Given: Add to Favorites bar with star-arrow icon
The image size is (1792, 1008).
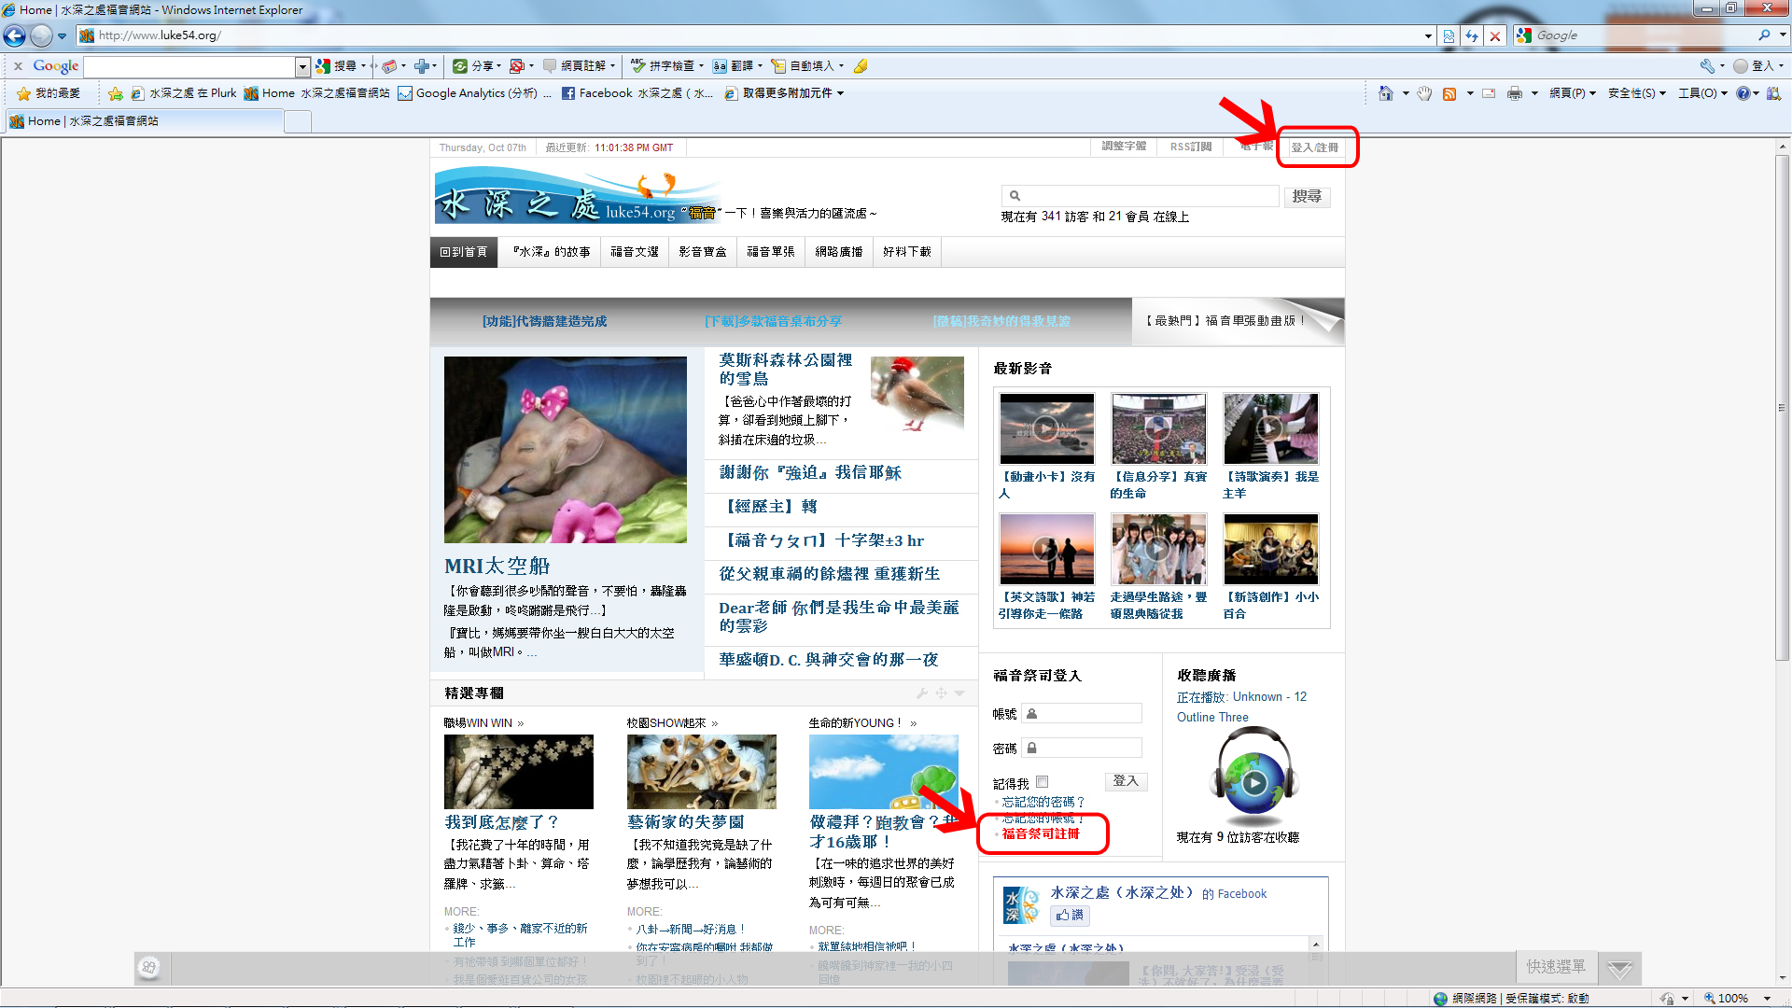Looking at the screenshot, I should pos(116,93).
